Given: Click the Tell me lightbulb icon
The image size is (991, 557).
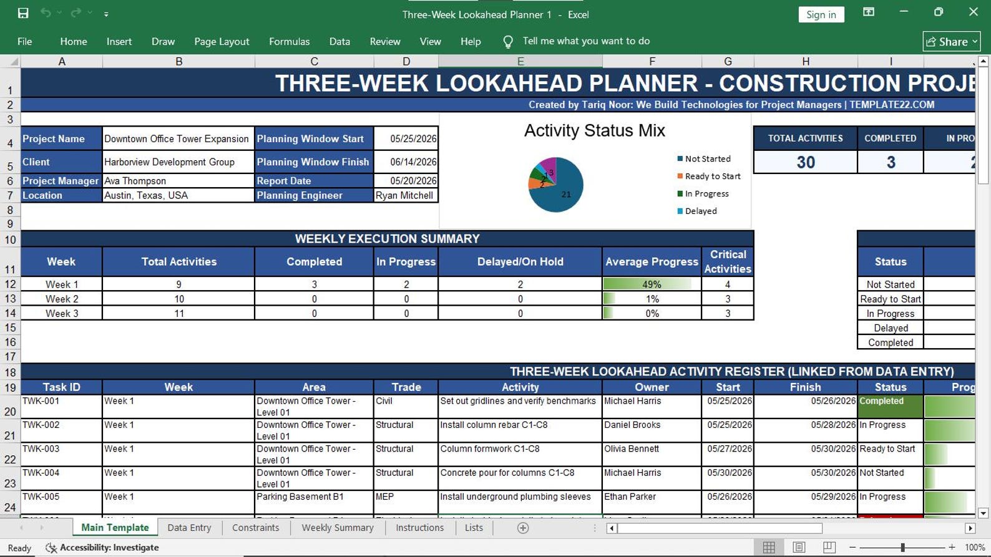Looking at the screenshot, I should (x=508, y=42).
